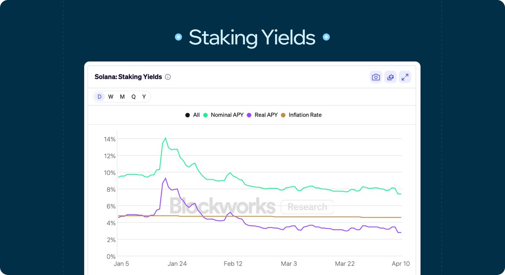The width and height of the screenshot is (505, 275).
Task: Toggle the Nominal APY legend label
Action: click(227, 115)
